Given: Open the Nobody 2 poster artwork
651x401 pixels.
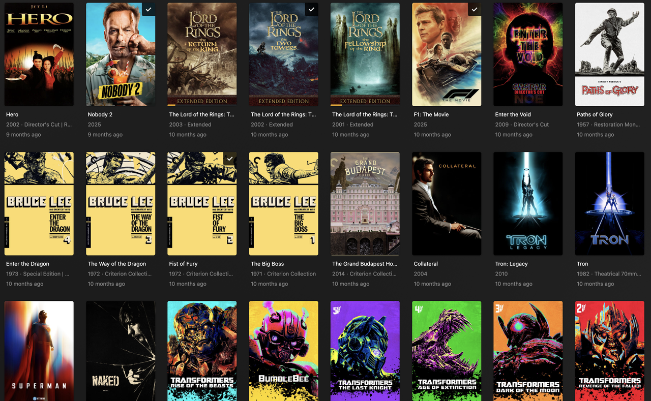Looking at the screenshot, I should point(121,54).
